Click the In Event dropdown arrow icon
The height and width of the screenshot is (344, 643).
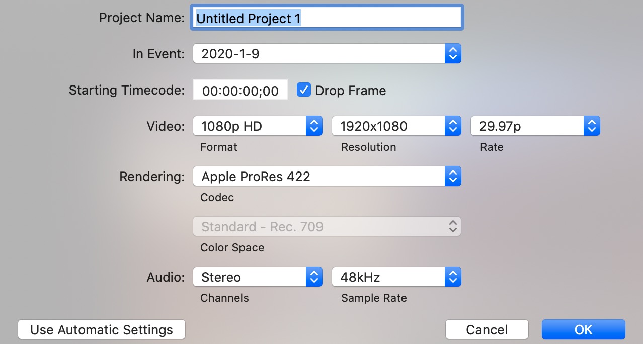click(453, 53)
